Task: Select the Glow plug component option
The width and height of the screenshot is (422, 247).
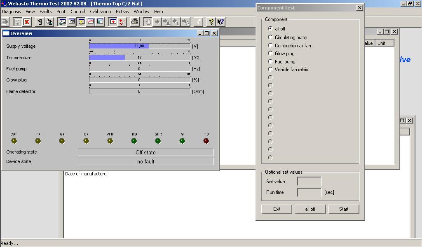Action: coord(270,54)
